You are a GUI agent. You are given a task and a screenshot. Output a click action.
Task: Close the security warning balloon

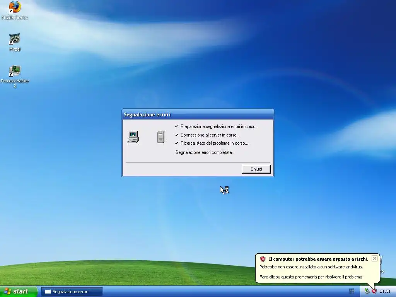click(x=374, y=258)
